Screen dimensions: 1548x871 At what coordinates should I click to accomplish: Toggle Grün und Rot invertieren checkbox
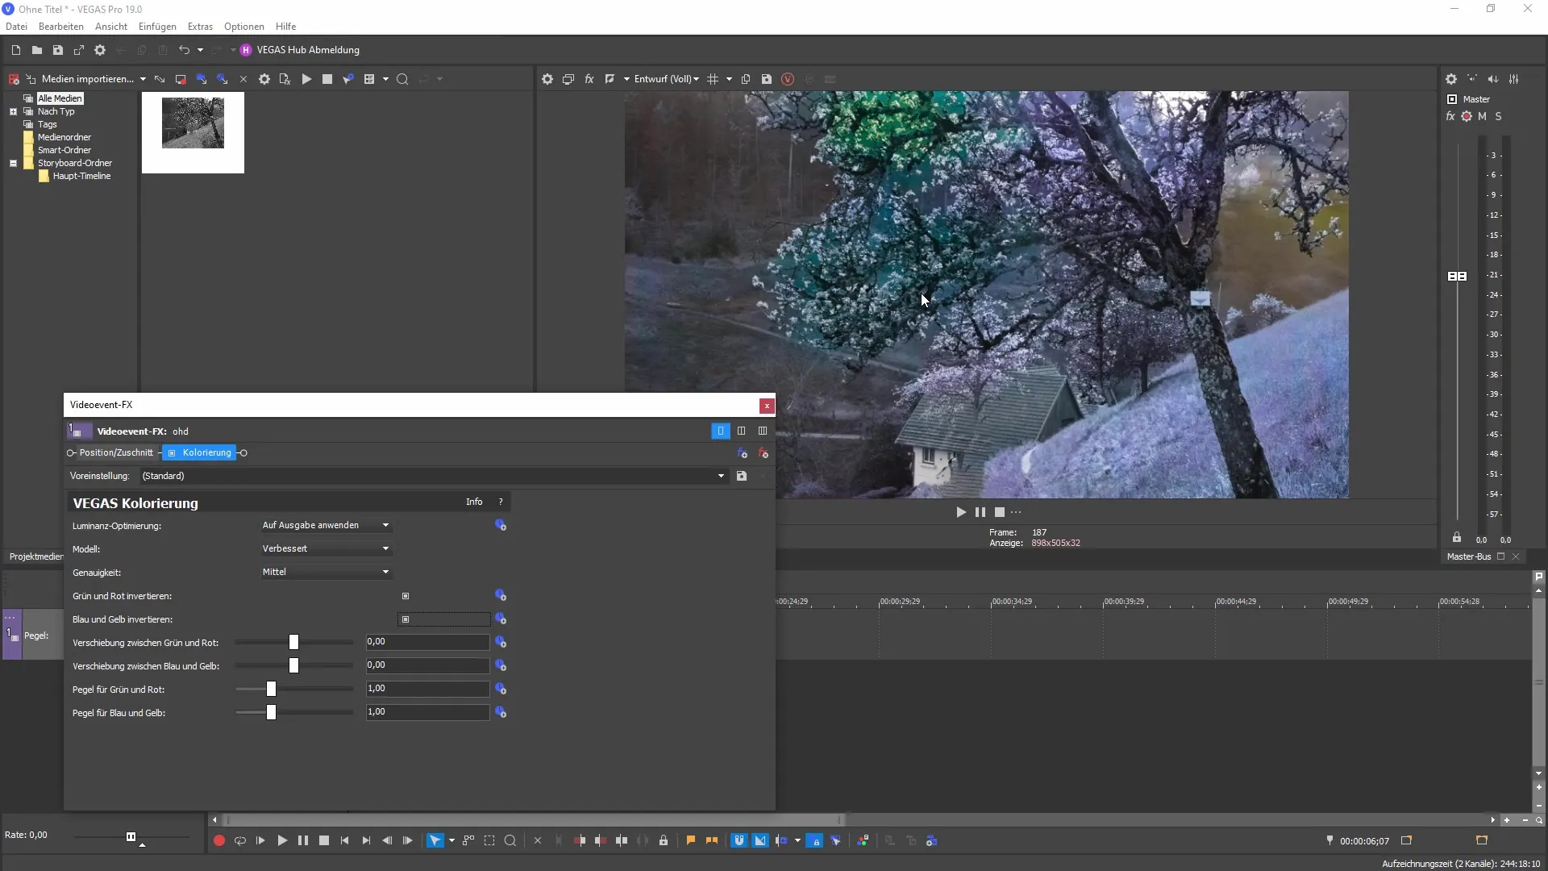406,597
